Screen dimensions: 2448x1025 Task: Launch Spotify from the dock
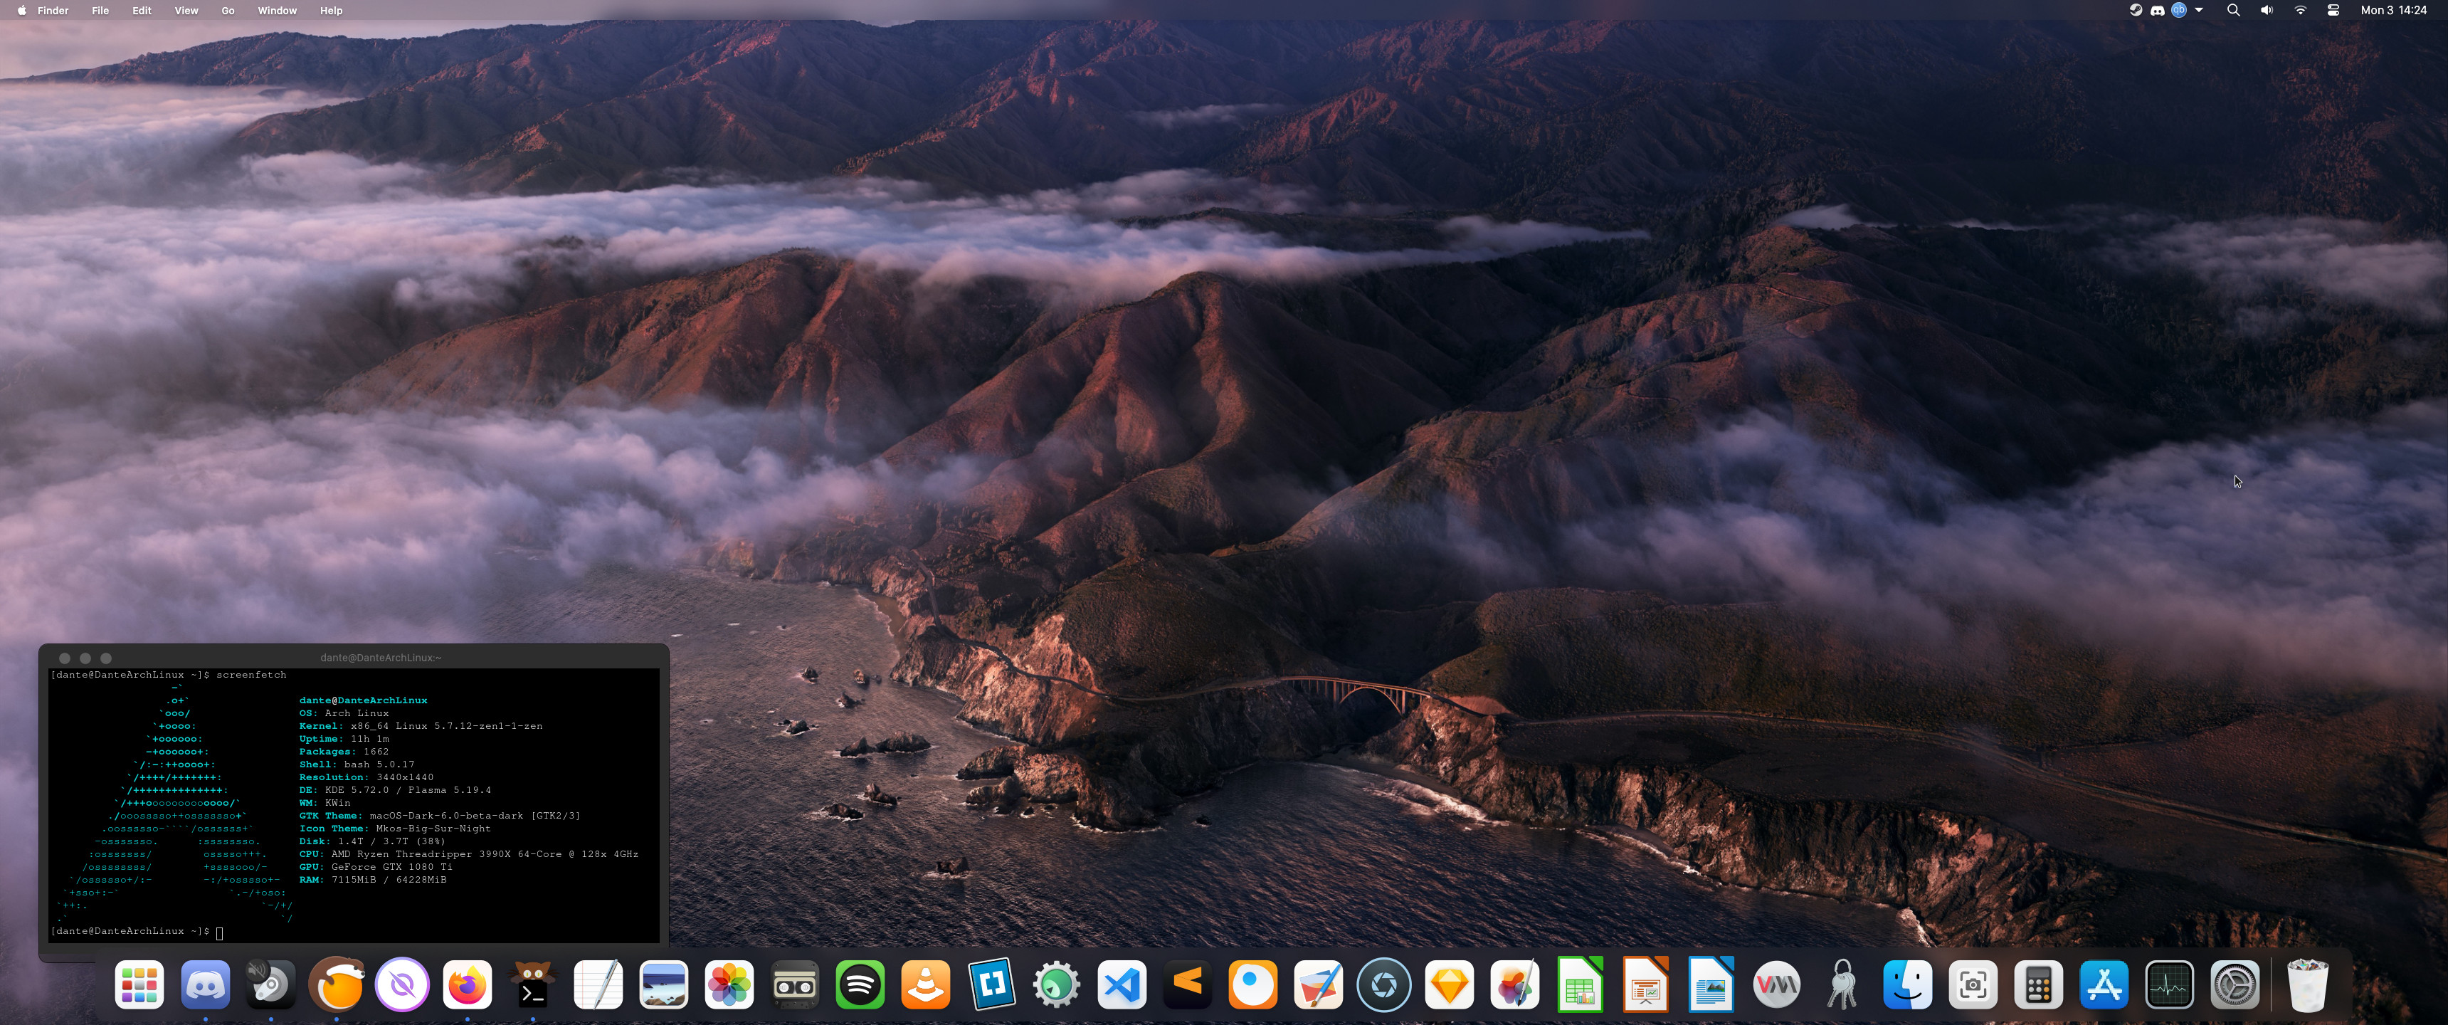point(860,985)
